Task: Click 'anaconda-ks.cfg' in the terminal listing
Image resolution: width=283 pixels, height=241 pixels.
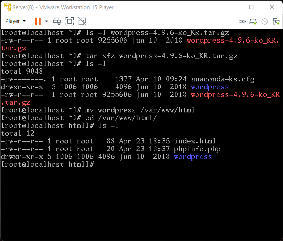Action: point(223,79)
